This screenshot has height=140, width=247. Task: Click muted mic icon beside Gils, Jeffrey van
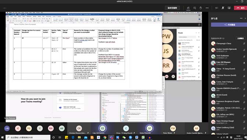pyautogui.click(x=244, y=115)
